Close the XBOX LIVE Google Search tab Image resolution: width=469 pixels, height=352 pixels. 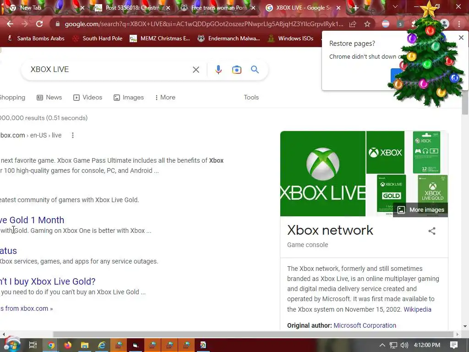tap(338, 8)
